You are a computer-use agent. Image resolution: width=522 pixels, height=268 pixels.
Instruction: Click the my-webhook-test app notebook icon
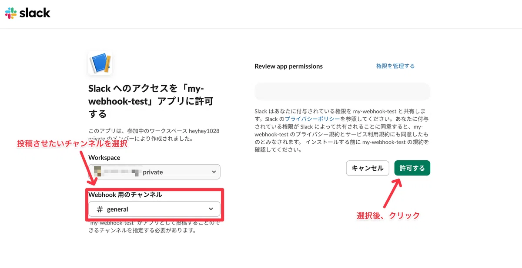point(100,64)
